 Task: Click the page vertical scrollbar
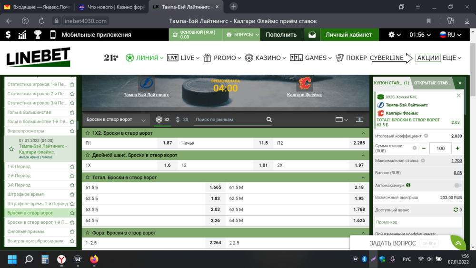[473, 70]
